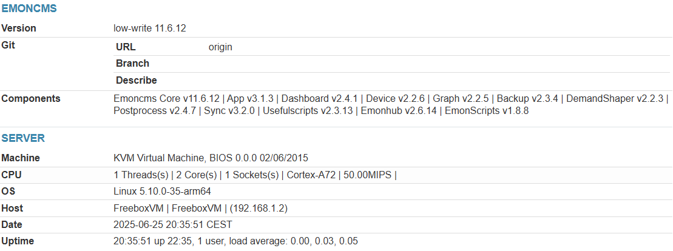Click the Host IP address 192.168.1.2
The image size is (673, 251).
(x=259, y=209)
